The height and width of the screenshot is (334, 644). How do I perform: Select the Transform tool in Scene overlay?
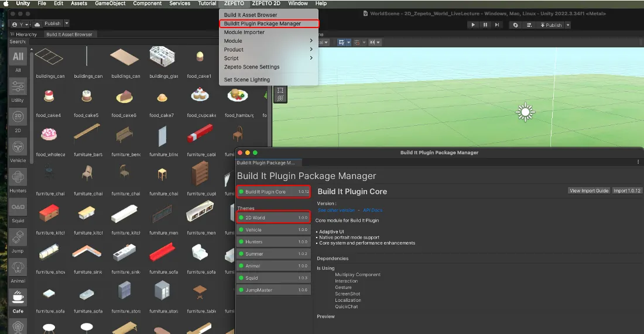[280, 98]
